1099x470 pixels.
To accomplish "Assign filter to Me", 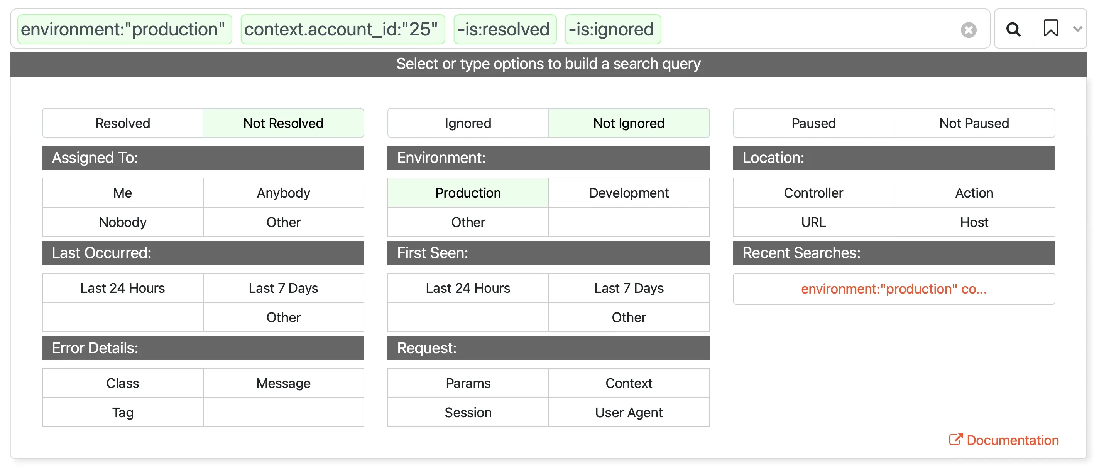I will point(122,193).
